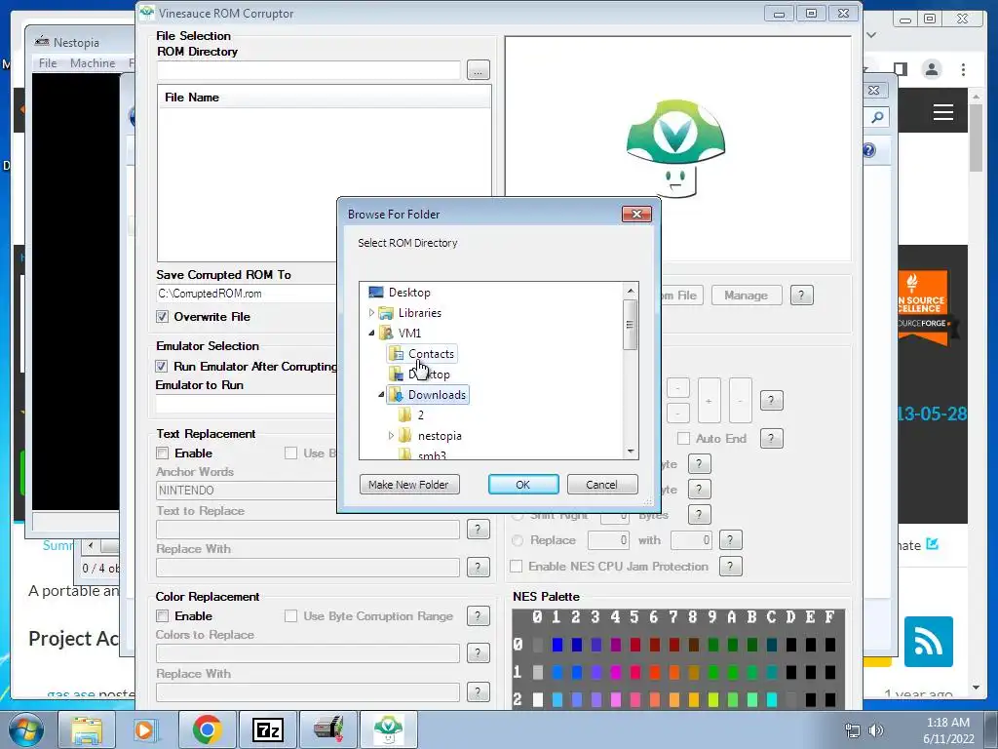Viewport: 998px width, 749px height.
Task: Enable Text Replacement checkbox
Action: [x=163, y=453]
